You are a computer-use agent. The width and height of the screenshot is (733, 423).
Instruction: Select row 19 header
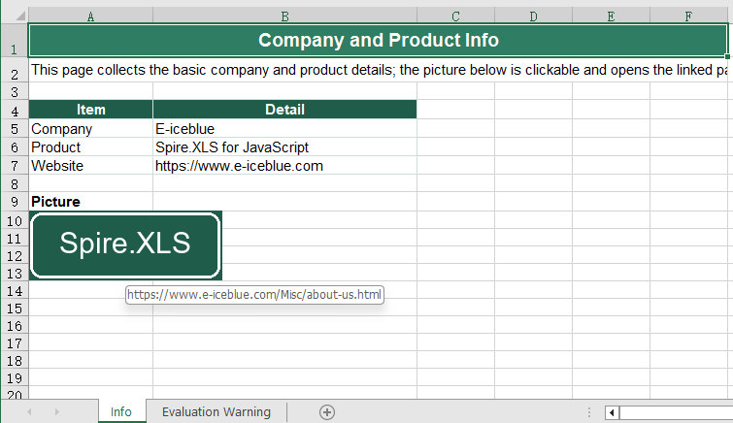(x=15, y=377)
